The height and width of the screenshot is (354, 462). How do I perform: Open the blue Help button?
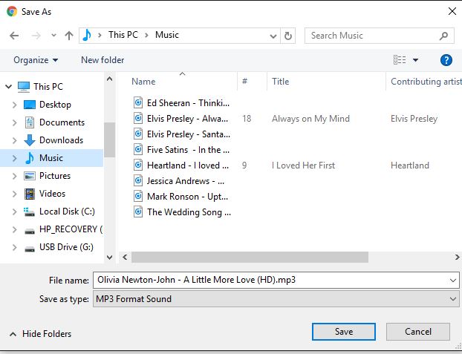coord(446,60)
